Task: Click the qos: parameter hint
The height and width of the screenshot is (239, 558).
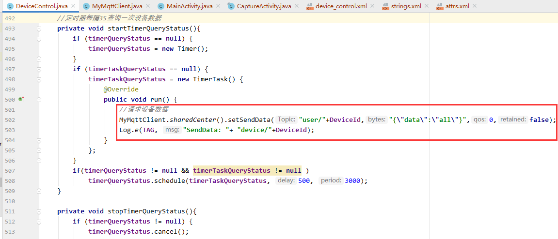Action: click(x=480, y=119)
